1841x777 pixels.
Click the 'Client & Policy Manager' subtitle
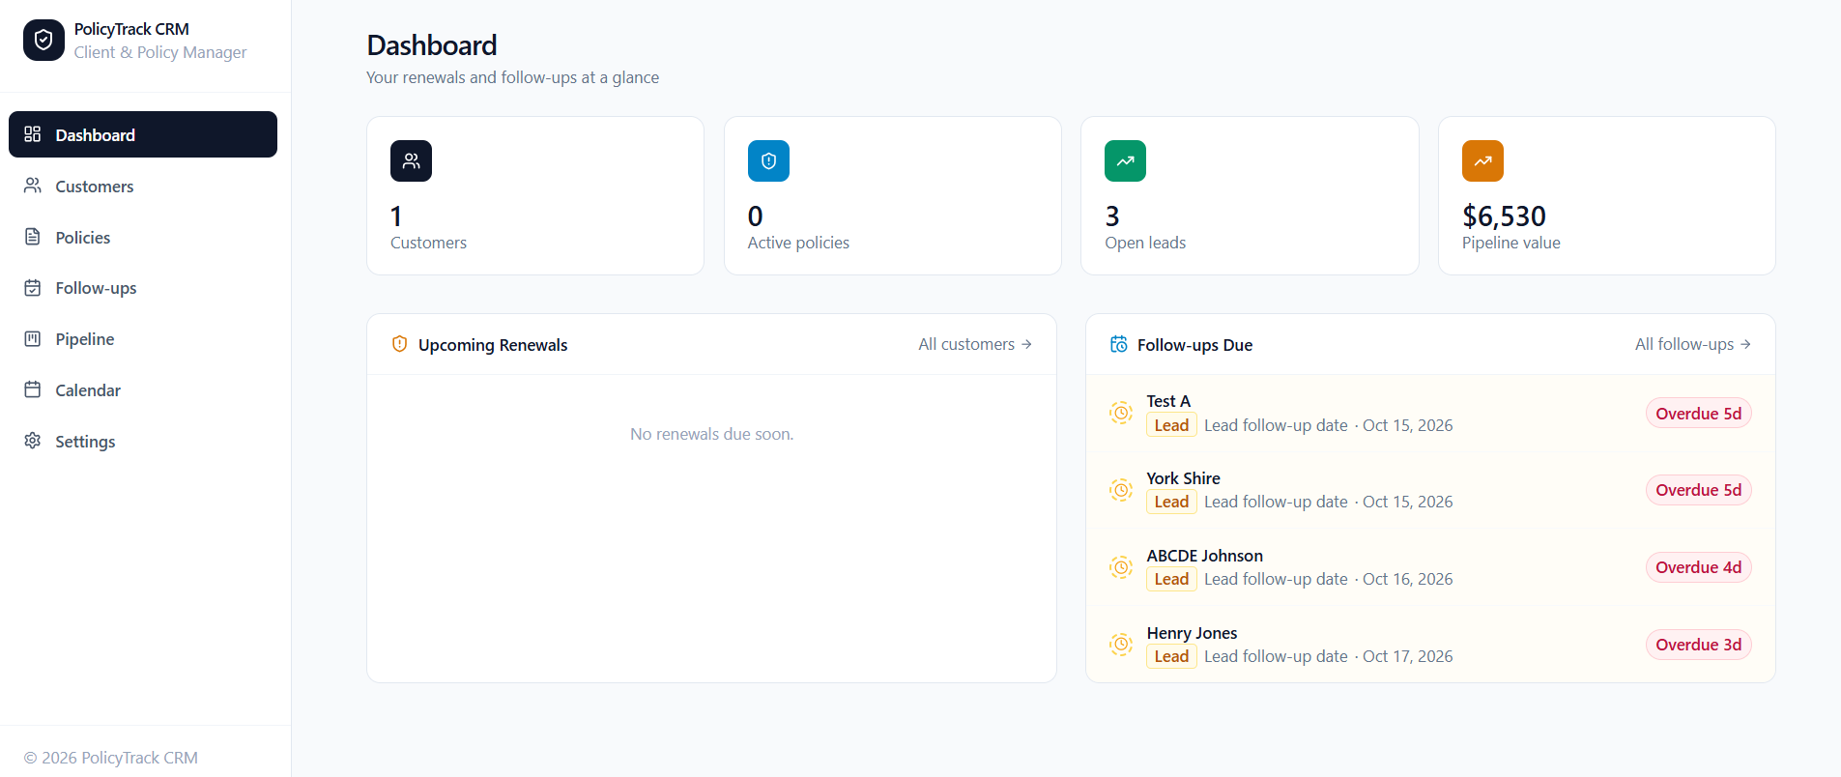point(160,52)
